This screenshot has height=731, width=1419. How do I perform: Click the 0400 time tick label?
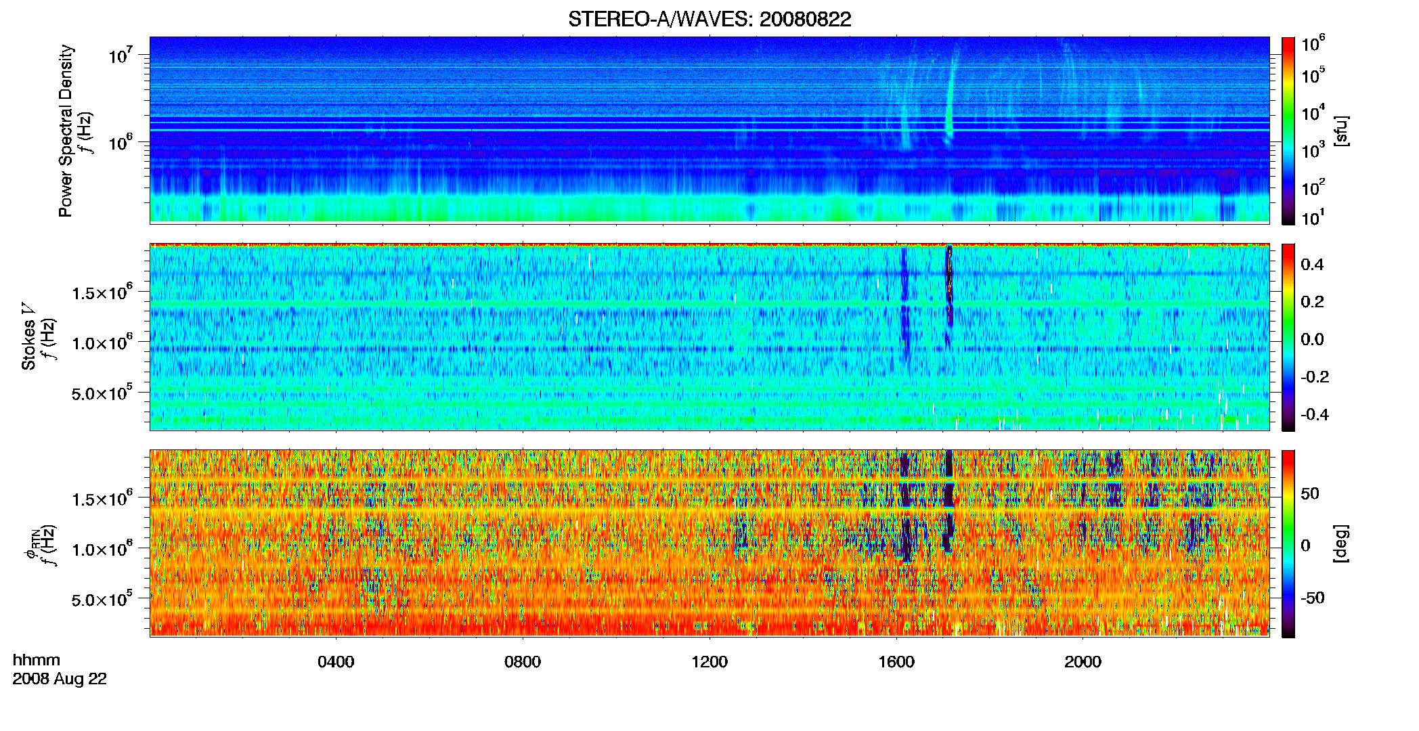(336, 662)
